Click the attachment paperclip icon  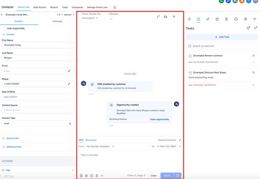(x=86, y=176)
